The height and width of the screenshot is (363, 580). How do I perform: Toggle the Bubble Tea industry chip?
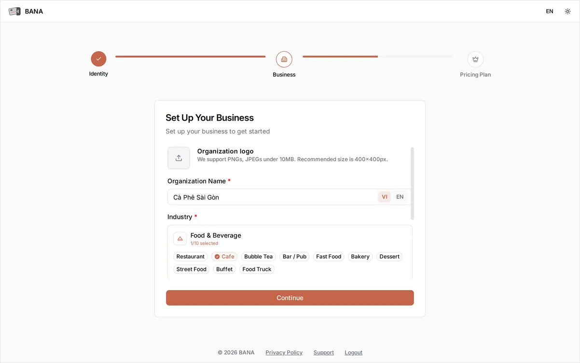(259, 257)
